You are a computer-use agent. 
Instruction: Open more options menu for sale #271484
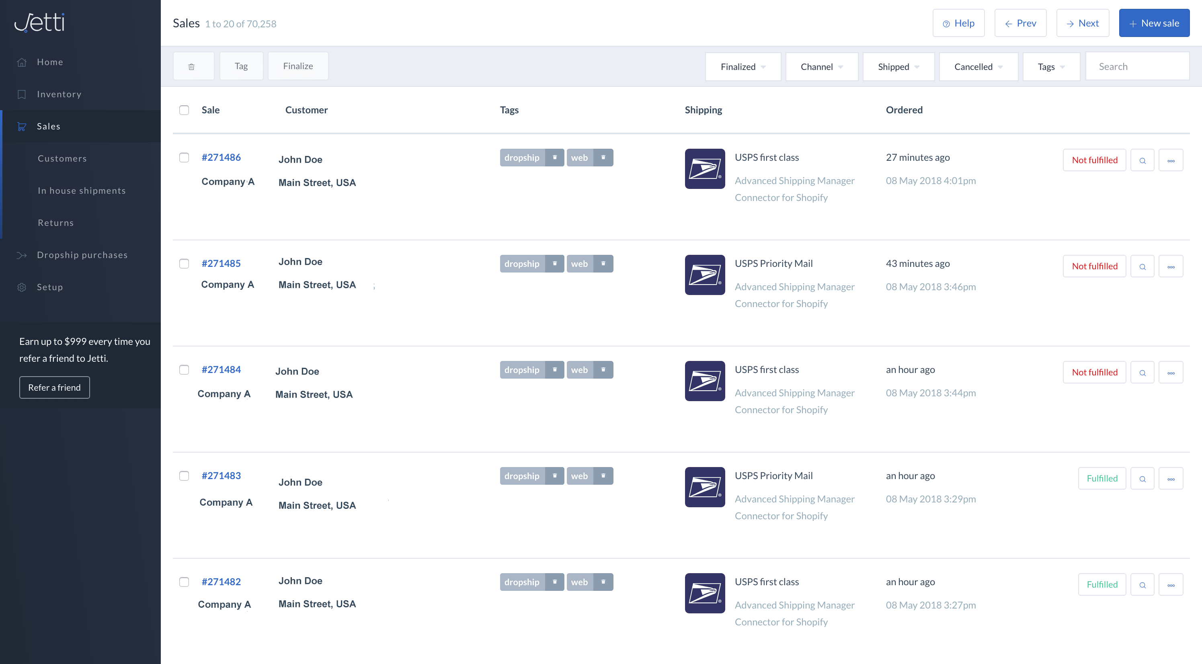tap(1171, 372)
